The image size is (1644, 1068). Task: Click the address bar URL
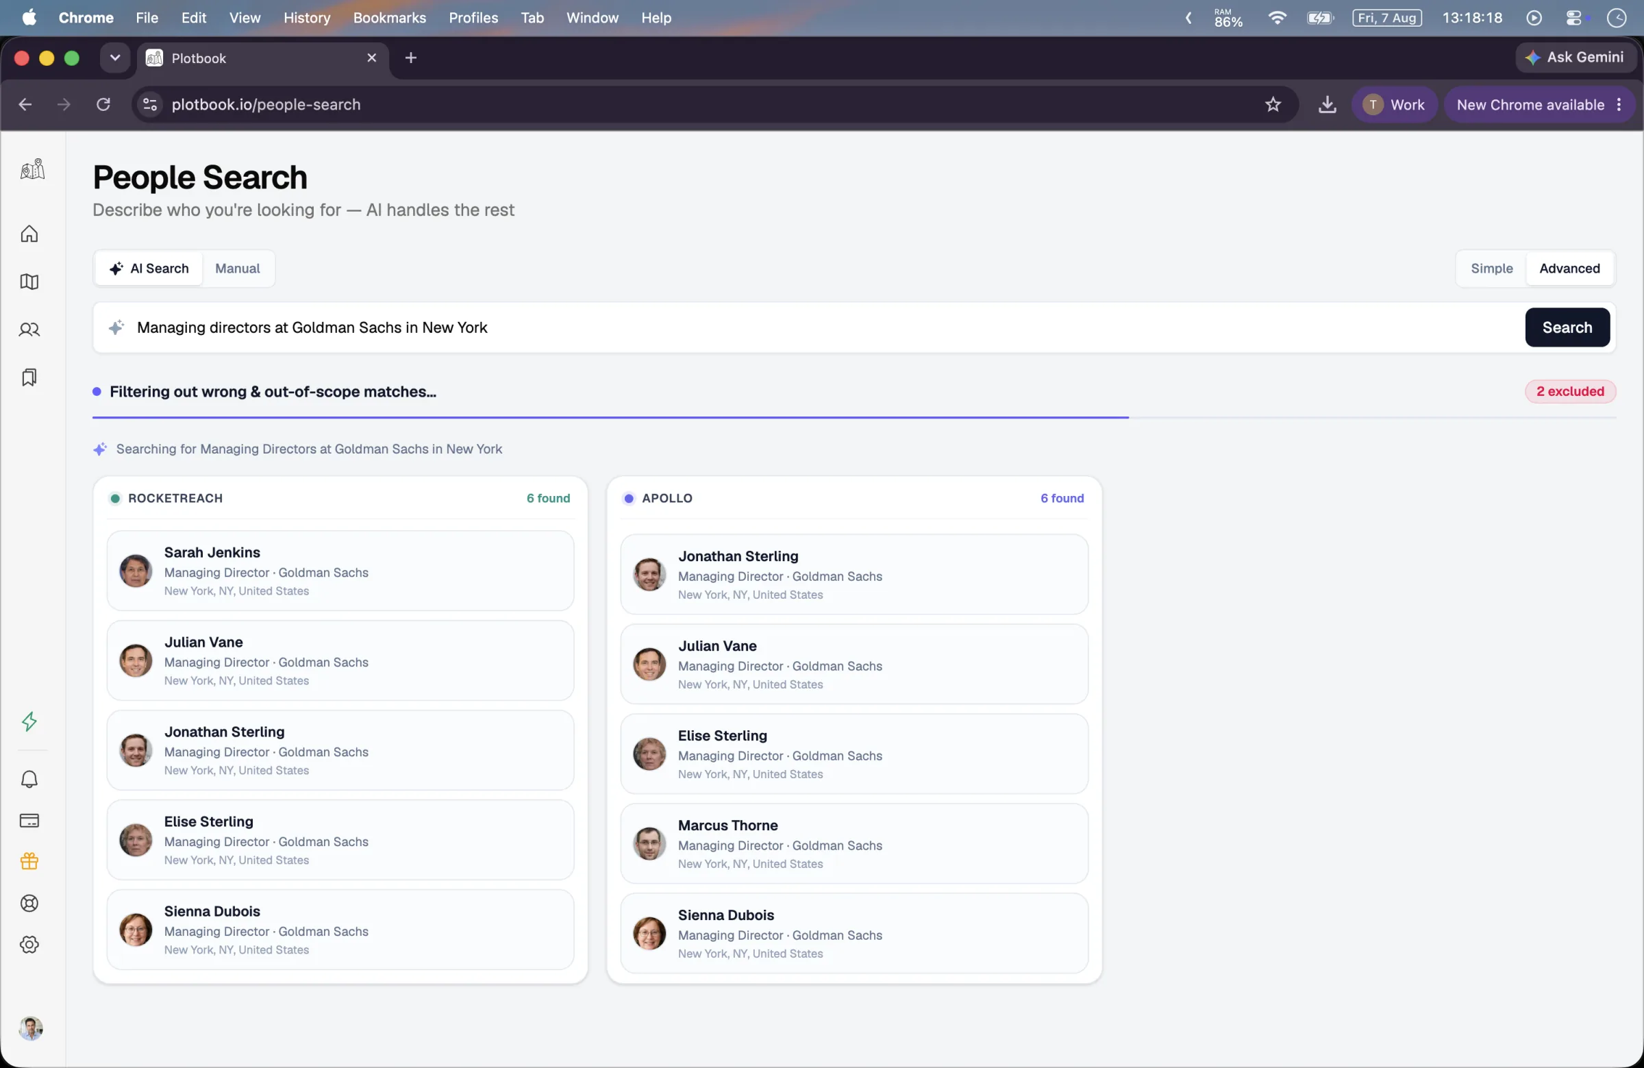pyautogui.click(x=266, y=104)
